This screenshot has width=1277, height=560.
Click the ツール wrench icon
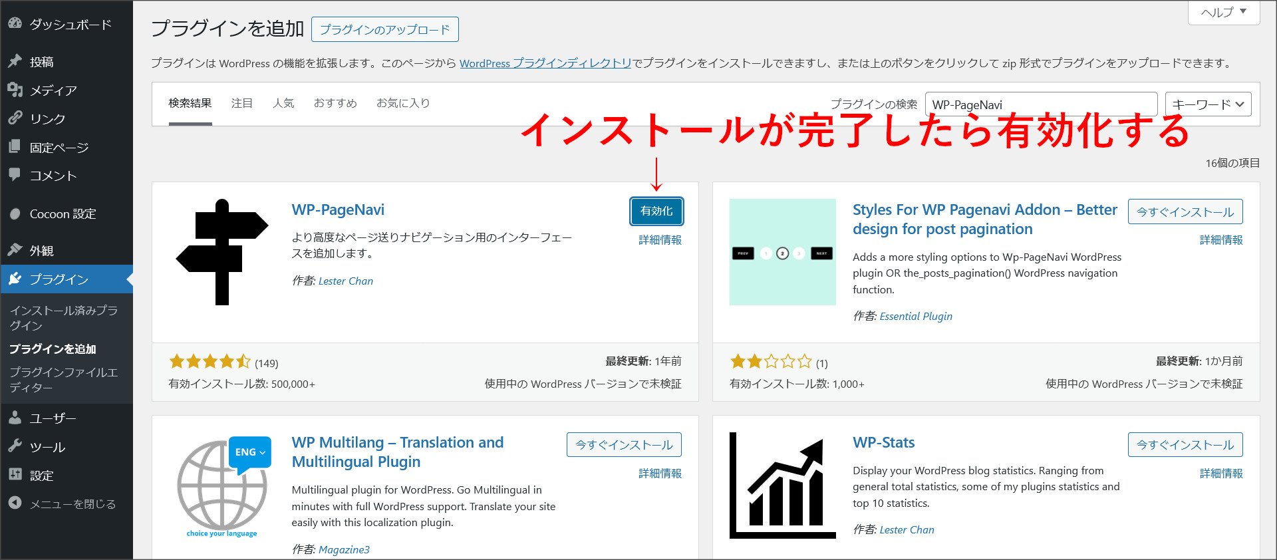click(15, 446)
